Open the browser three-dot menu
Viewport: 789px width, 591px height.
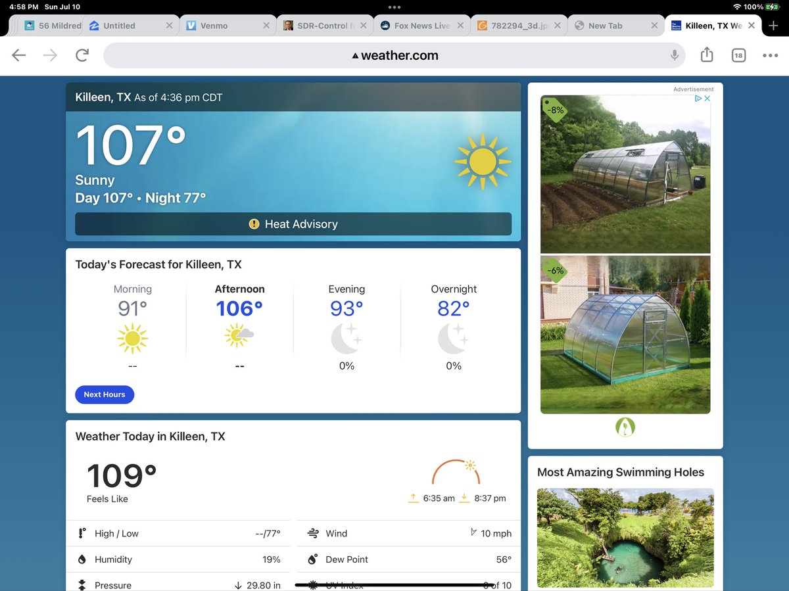tap(770, 56)
